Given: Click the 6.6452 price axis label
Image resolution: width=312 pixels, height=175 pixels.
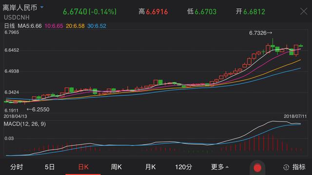Looking at the screenshot, I should [x=12, y=50].
